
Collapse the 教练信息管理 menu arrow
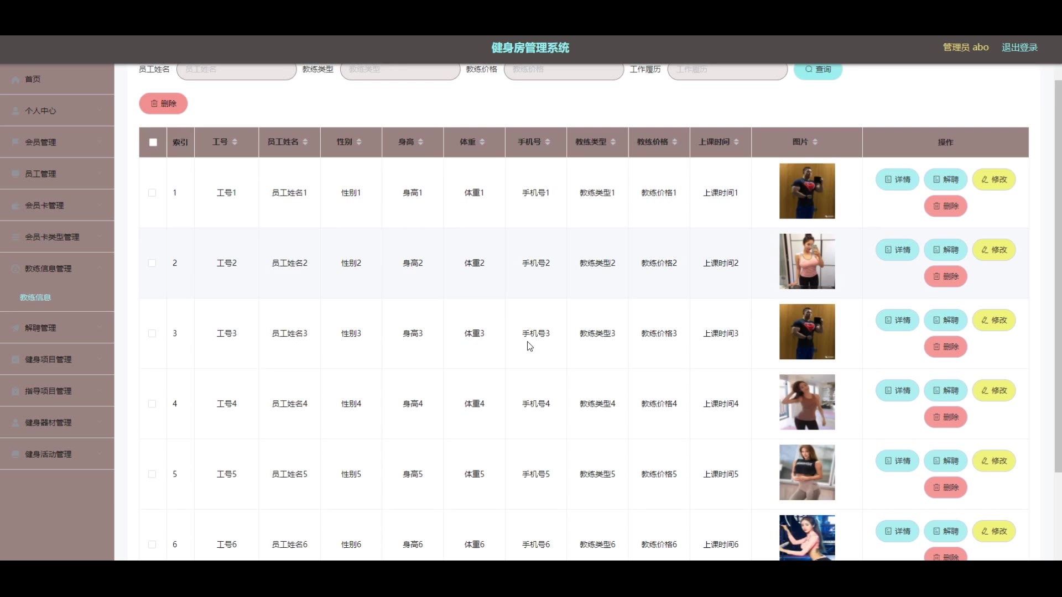100,268
